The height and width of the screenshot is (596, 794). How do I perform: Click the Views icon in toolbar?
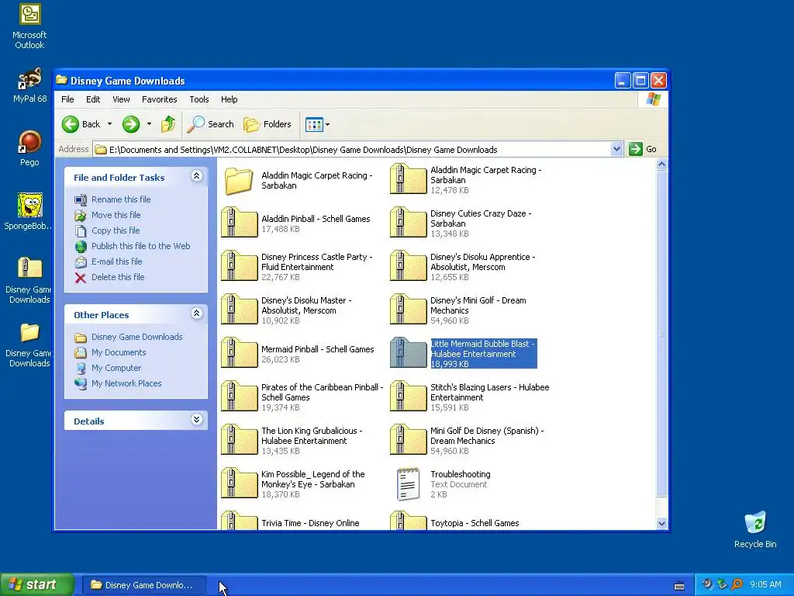314,124
